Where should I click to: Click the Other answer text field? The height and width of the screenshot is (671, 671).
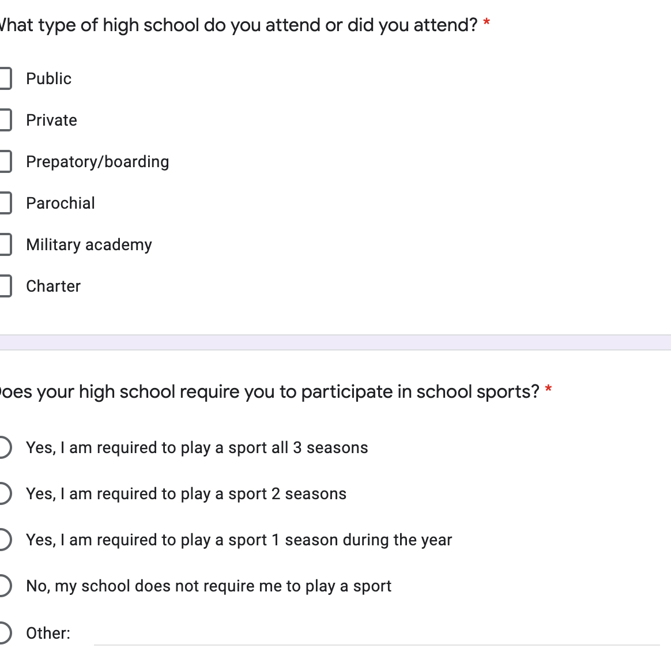coord(376,634)
